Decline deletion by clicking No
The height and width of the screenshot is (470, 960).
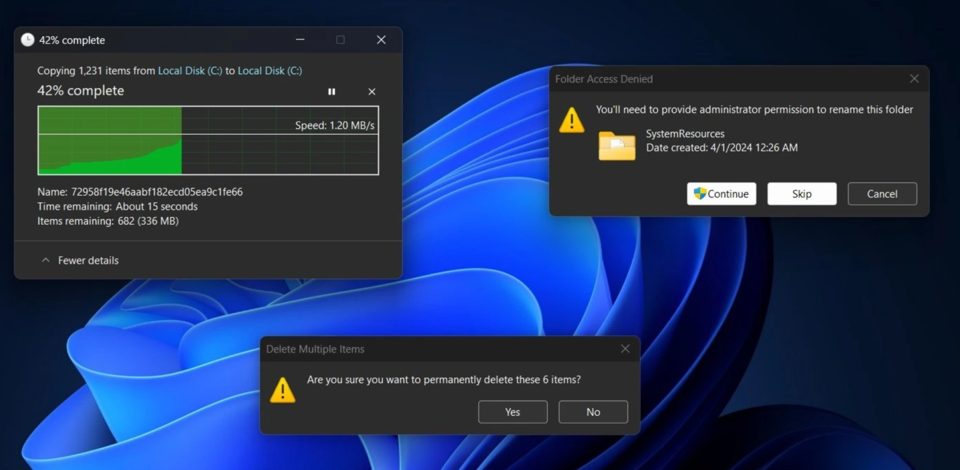[593, 412]
